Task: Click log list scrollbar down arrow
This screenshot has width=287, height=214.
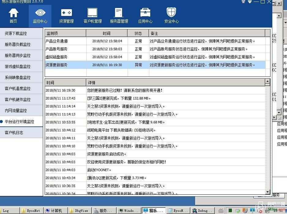Action: click(x=267, y=192)
